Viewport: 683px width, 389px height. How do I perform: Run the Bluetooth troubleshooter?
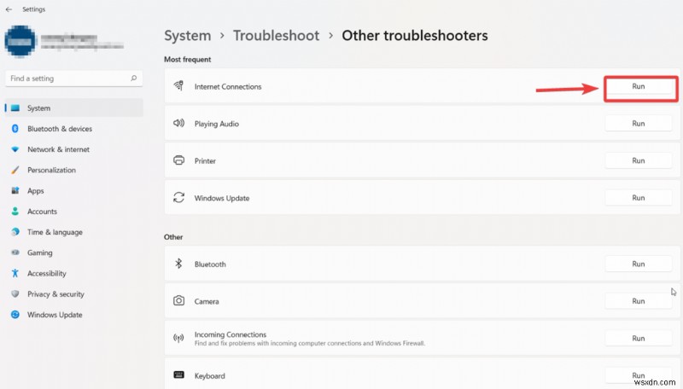(638, 264)
